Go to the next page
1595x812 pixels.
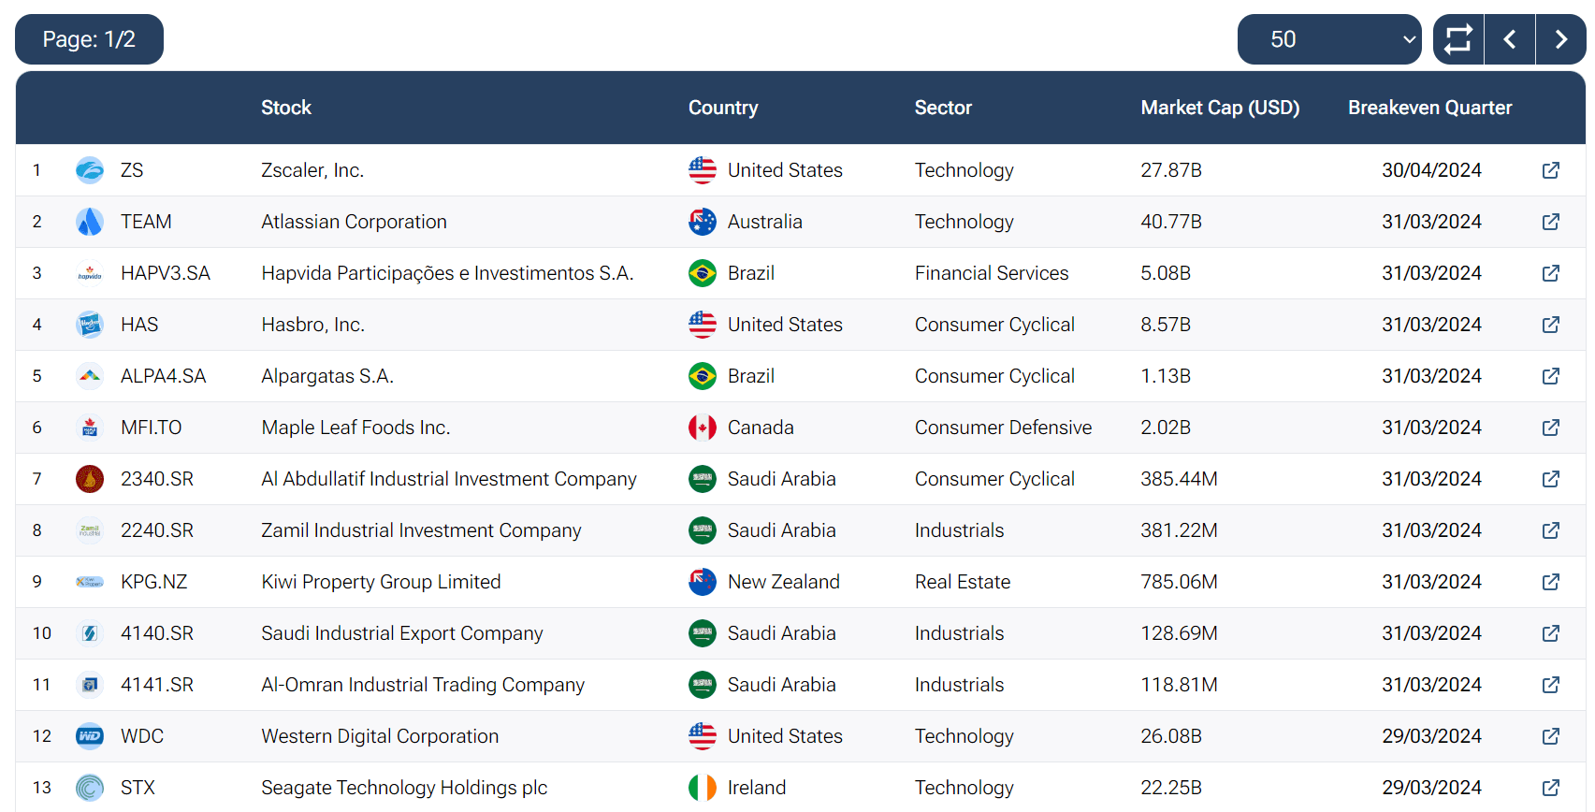click(1560, 39)
